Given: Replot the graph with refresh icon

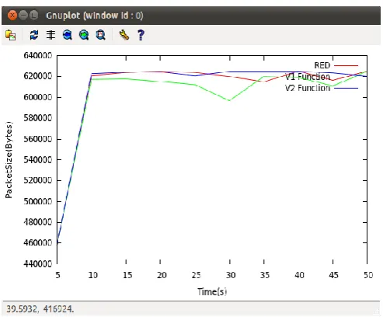Looking at the screenshot, I should [x=34, y=35].
